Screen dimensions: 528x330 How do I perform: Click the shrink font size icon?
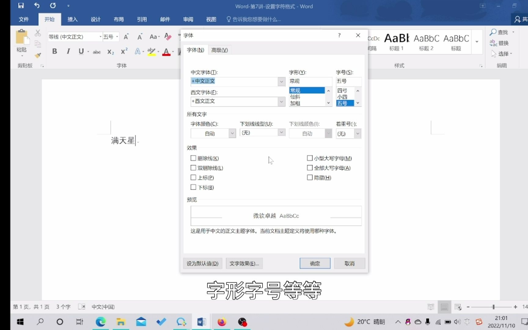click(x=140, y=37)
